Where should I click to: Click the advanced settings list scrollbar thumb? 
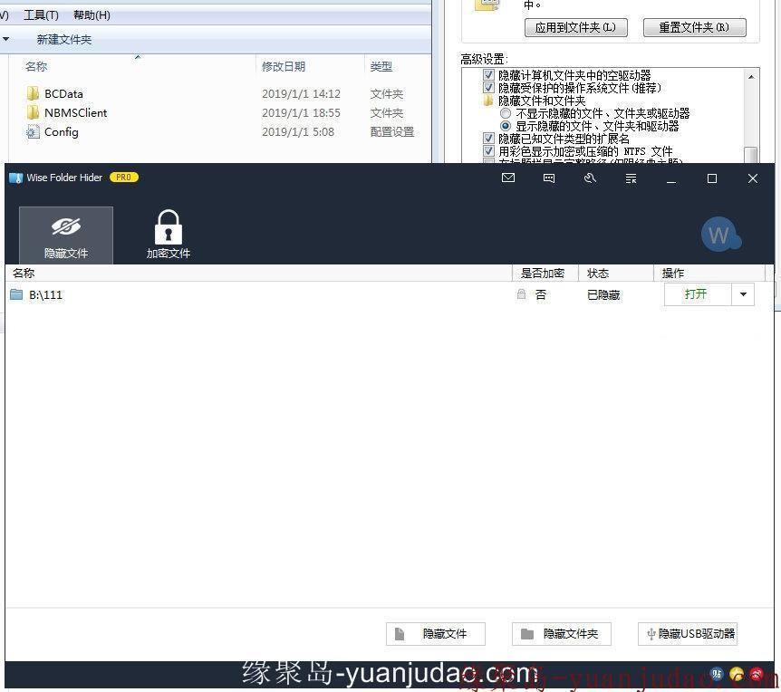tap(751, 155)
